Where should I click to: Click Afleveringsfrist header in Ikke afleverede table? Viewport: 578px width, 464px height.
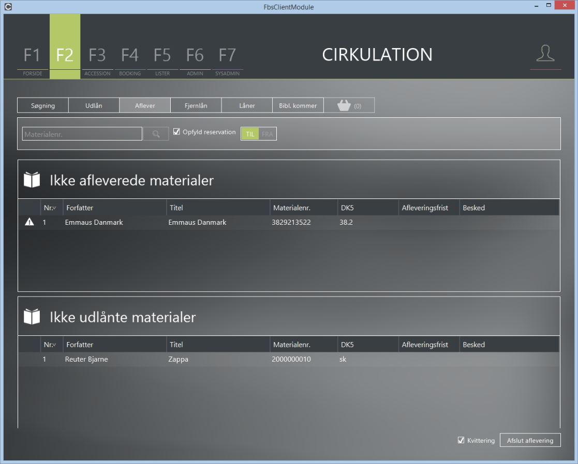click(429, 208)
